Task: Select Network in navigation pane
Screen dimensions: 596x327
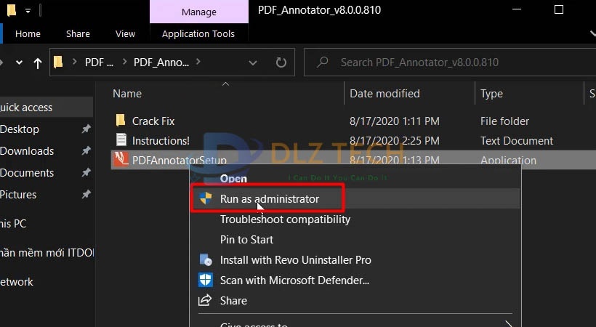Action: (x=16, y=282)
